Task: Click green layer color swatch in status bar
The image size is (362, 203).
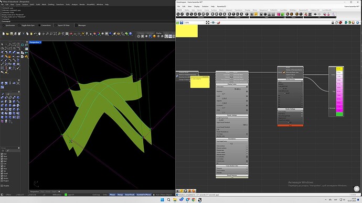Action: [x=66, y=195]
